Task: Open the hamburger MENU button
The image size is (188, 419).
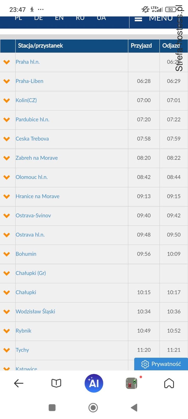Action: [x=153, y=19]
